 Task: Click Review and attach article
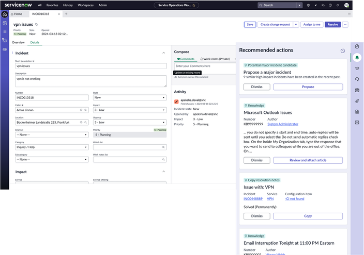click(x=308, y=160)
